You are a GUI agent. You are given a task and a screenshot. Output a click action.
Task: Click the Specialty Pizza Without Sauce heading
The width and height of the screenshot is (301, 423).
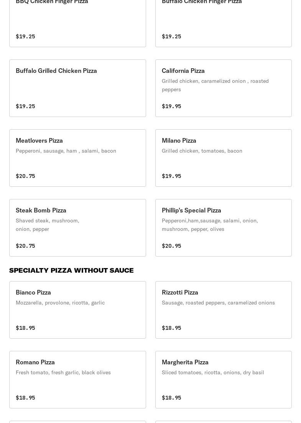71,270
